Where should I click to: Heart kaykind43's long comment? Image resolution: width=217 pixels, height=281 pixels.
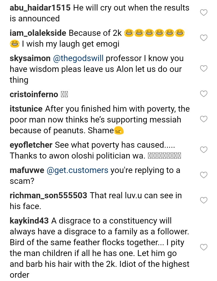coord(204,247)
